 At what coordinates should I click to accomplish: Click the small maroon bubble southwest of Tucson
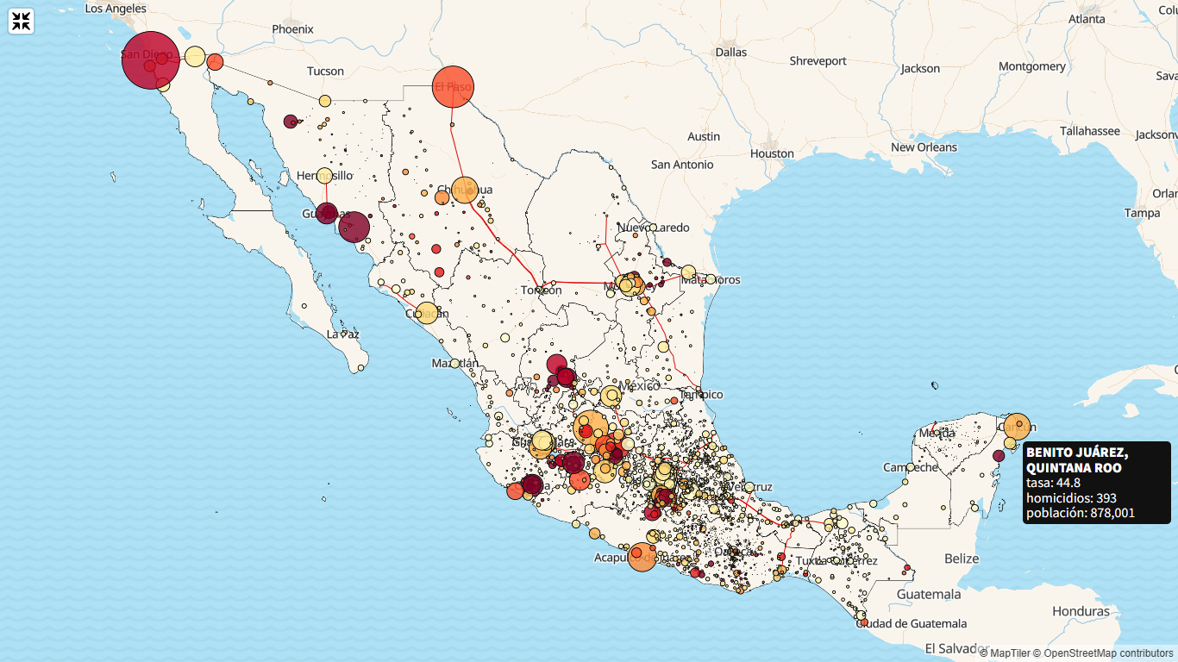pos(291,122)
